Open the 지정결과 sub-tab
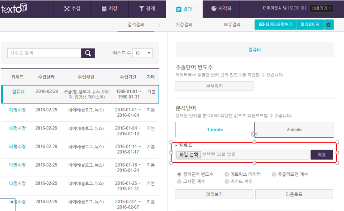This screenshot has height=211, width=344. coord(184,24)
